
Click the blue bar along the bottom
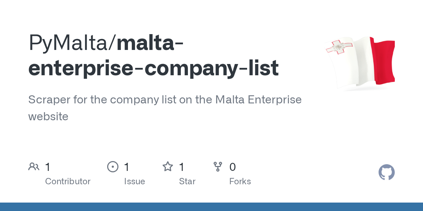click(x=211, y=207)
